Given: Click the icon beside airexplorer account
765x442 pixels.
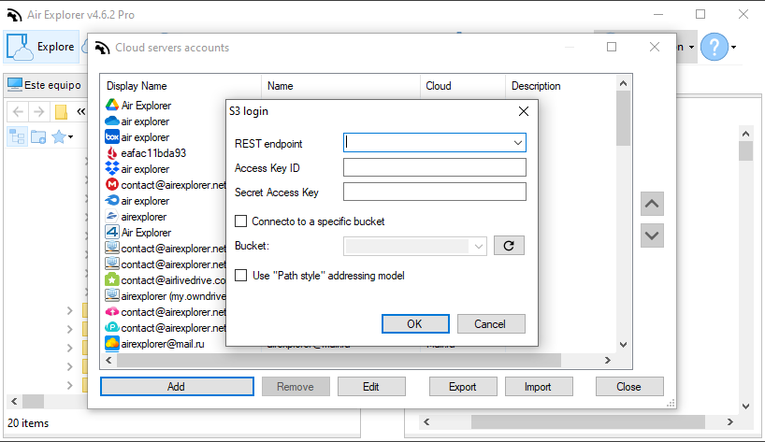Looking at the screenshot, I should [x=112, y=217].
